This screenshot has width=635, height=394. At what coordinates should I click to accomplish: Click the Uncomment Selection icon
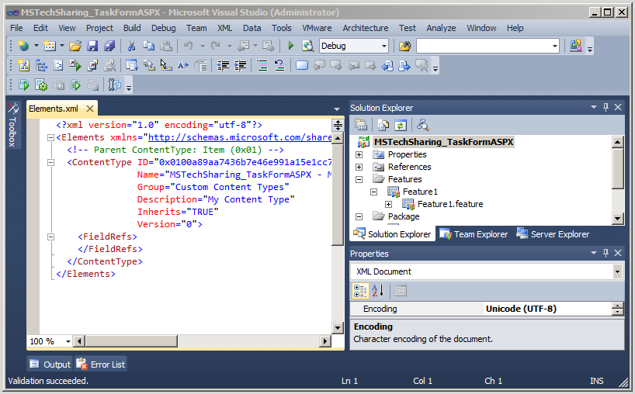[279, 65]
